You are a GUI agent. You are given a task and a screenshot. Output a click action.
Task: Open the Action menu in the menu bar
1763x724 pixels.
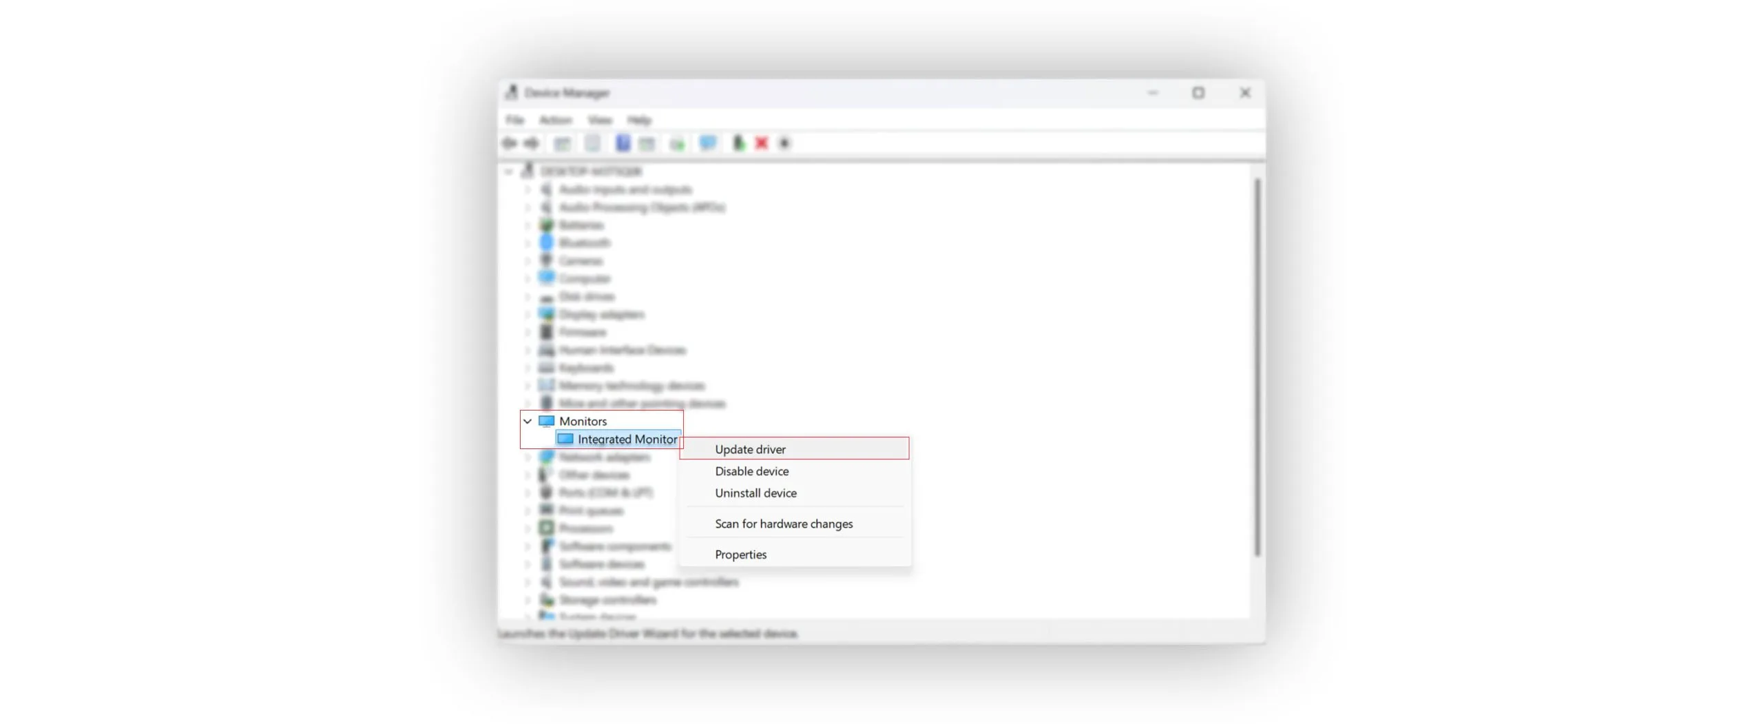[x=555, y=121]
